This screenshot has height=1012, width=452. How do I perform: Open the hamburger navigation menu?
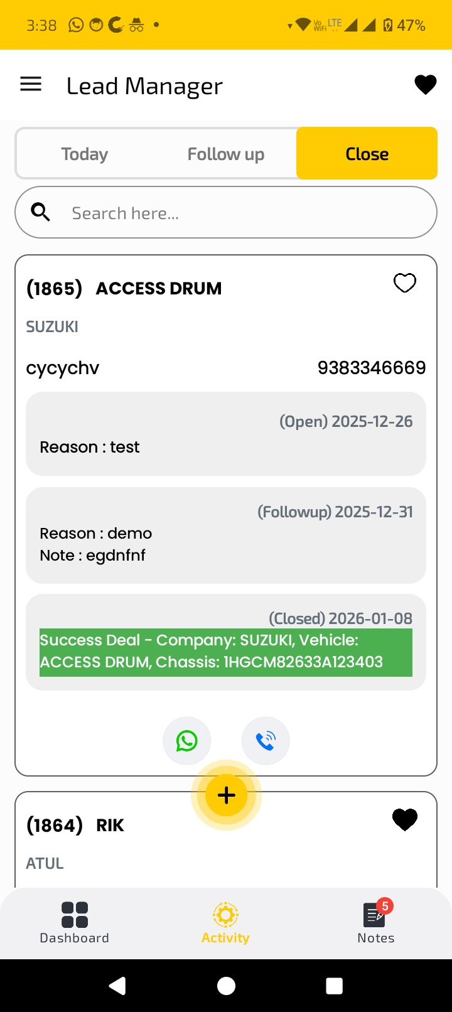coord(31,84)
